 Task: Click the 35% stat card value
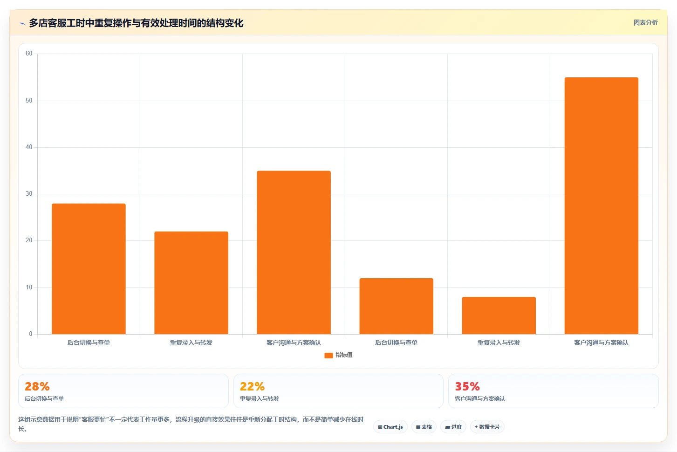point(467,386)
